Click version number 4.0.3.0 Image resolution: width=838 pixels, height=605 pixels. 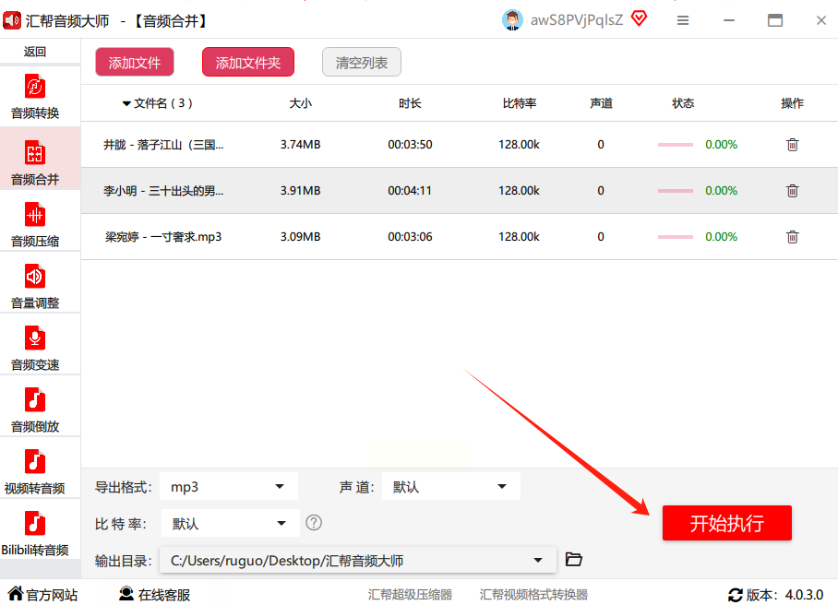[804, 595]
